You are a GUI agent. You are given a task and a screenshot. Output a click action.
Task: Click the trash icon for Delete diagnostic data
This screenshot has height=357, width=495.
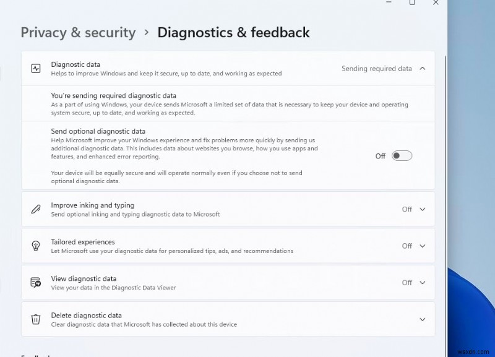(36, 319)
